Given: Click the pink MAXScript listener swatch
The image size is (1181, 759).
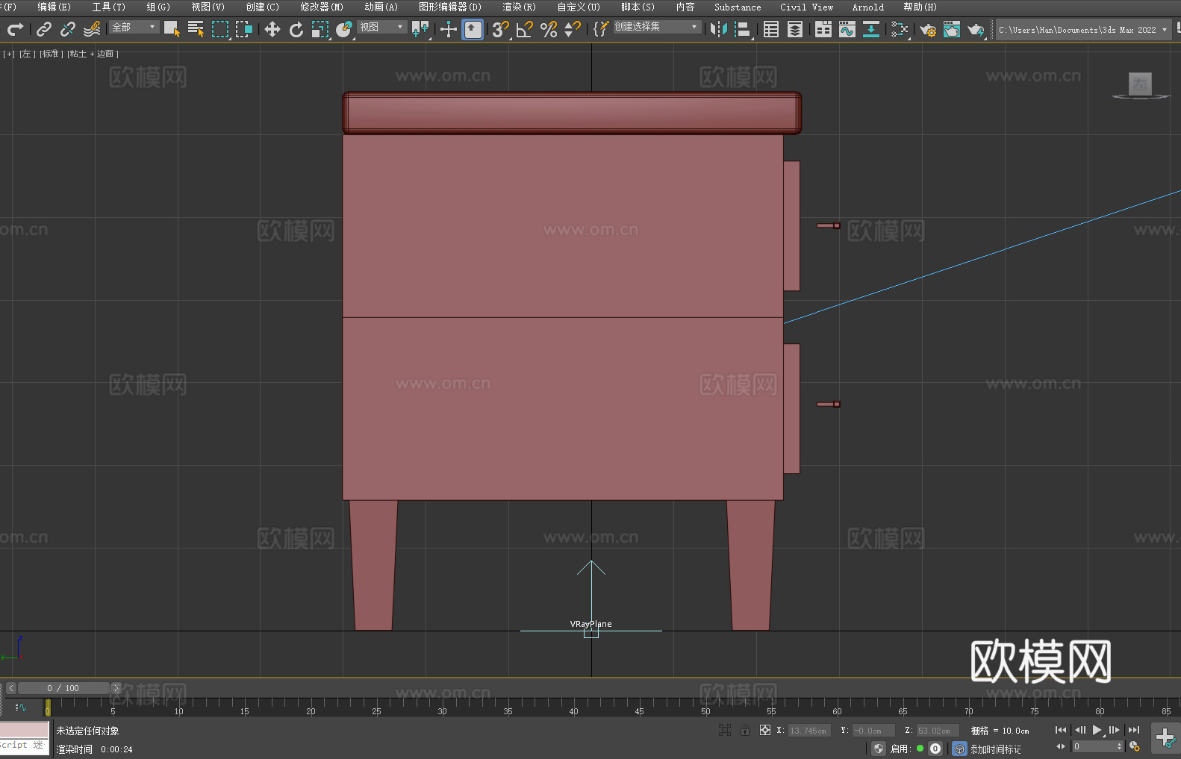Looking at the screenshot, I should pyautogui.click(x=25, y=730).
